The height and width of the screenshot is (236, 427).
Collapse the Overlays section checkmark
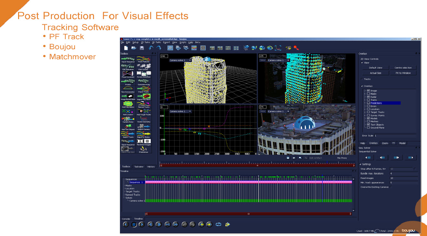(x=362, y=86)
